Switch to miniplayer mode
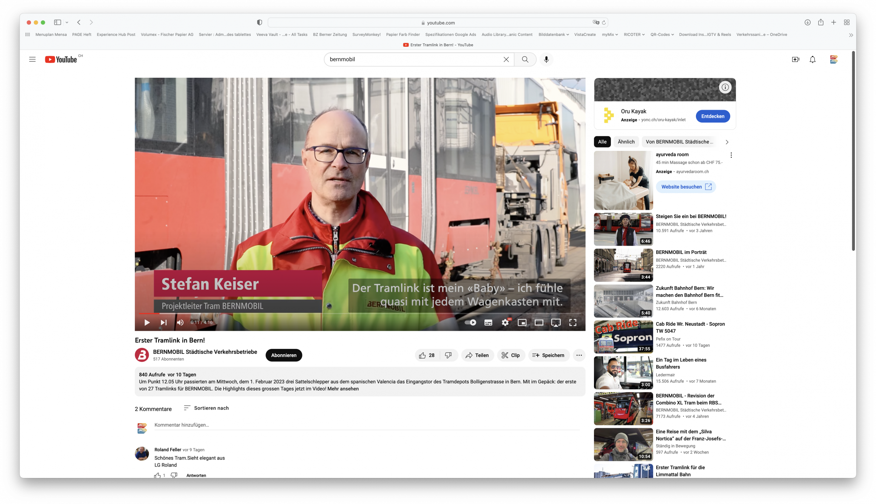Image resolution: width=876 pixels, height=504 pixels. 522,323
